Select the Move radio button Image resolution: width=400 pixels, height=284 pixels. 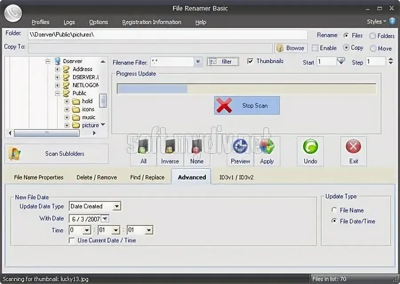click(x=373, y=48)
